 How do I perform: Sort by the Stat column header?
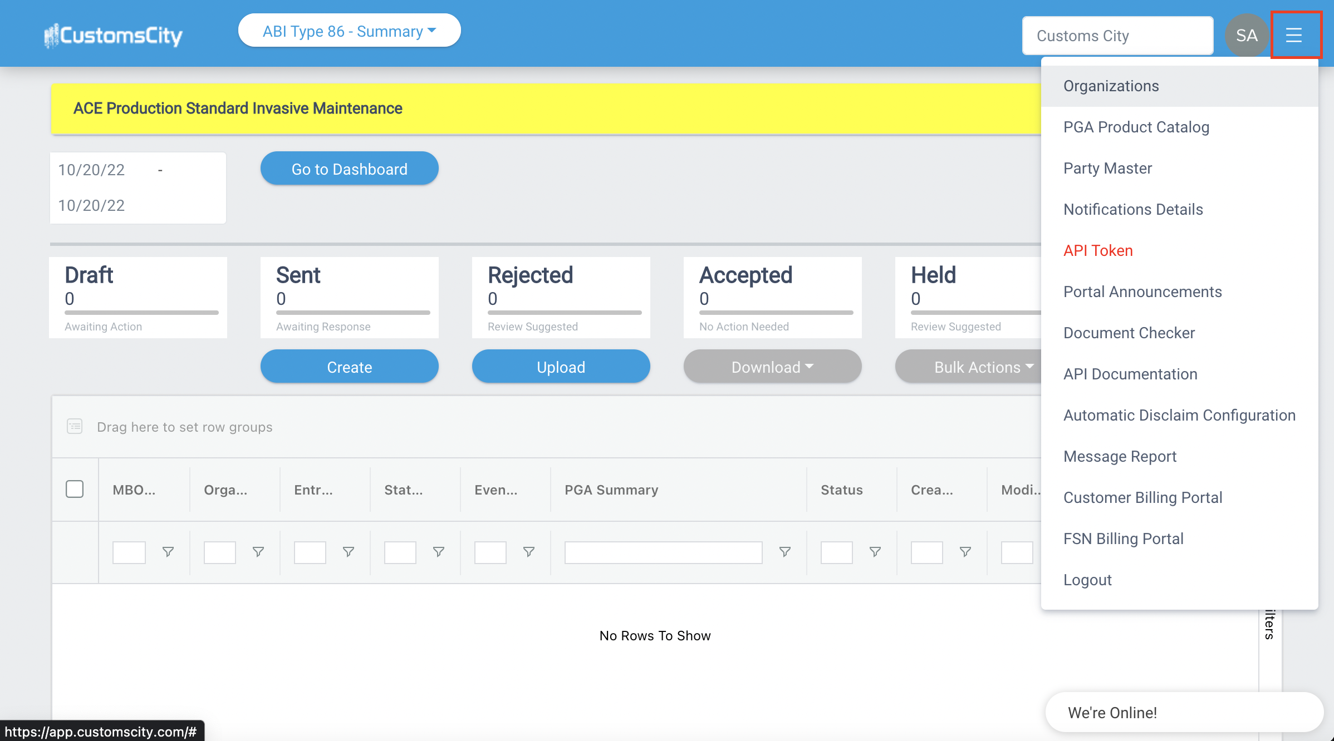[404, 490]
